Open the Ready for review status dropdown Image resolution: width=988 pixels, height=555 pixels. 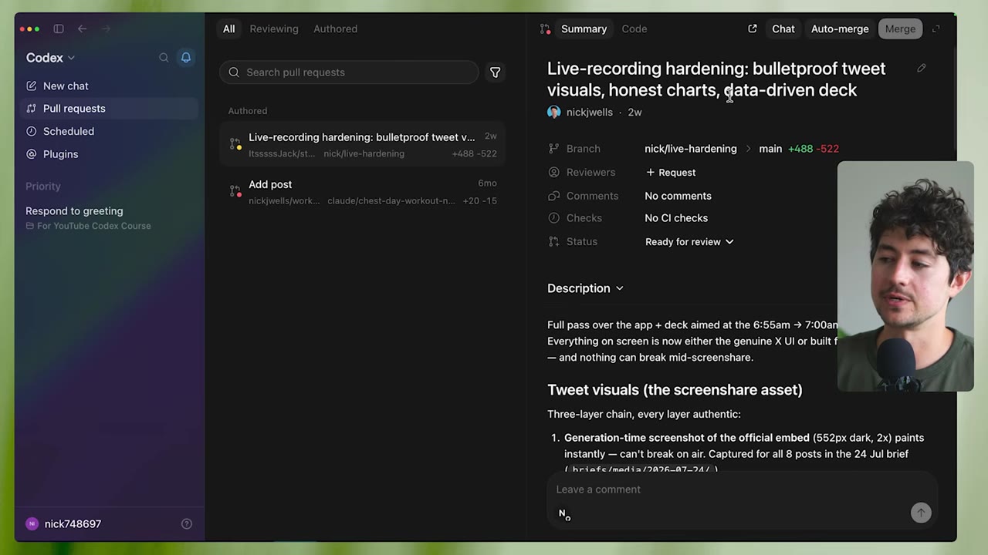(689, 242)
